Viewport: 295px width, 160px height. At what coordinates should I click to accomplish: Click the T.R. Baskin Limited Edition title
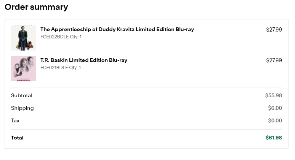point(84,60)
